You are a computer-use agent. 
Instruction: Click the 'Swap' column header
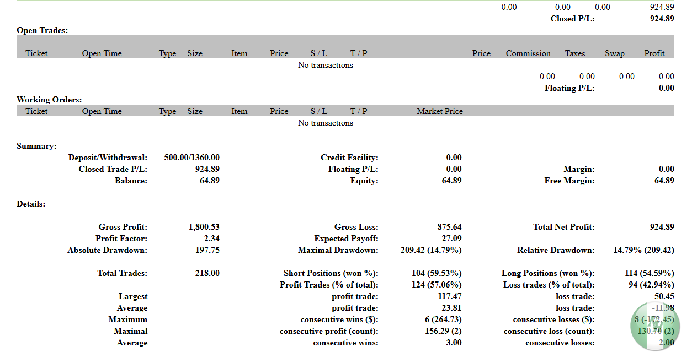pyautogui.click(x=614, y=53)
